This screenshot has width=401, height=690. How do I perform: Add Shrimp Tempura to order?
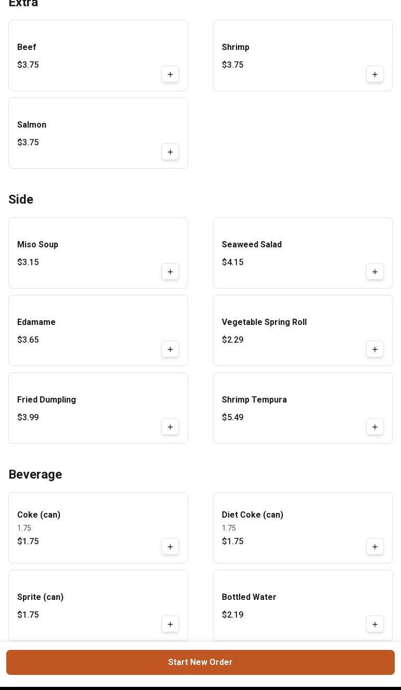[375, 427]
